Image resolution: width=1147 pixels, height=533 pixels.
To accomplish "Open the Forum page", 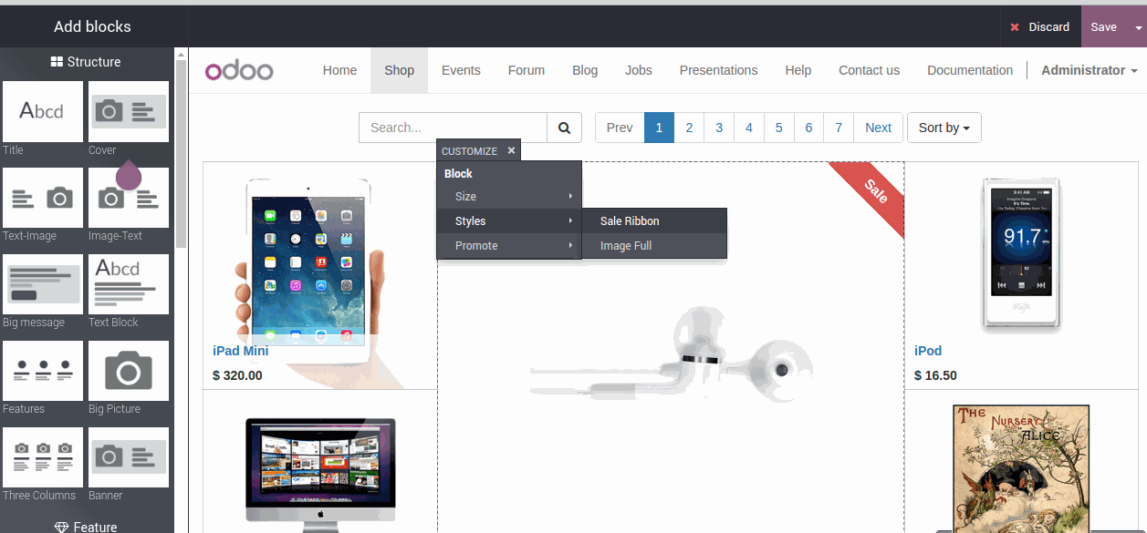I will (527, 70).
